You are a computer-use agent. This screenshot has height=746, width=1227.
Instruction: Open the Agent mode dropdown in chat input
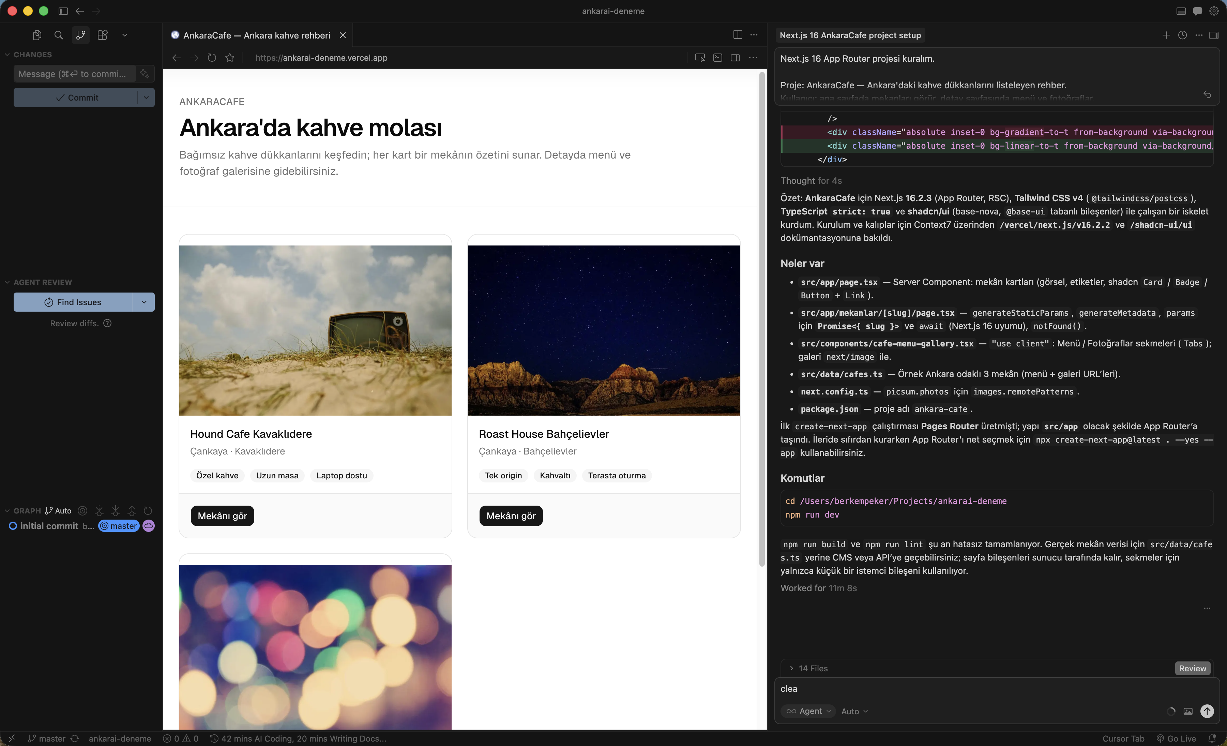click(x=808, y=711)
